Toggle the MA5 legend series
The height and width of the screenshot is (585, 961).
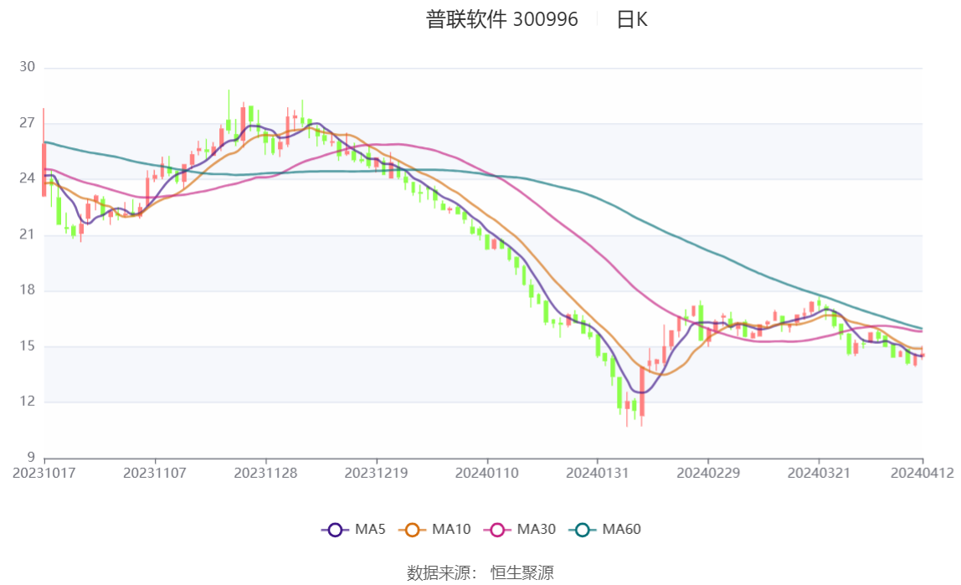tap(353, 529)
